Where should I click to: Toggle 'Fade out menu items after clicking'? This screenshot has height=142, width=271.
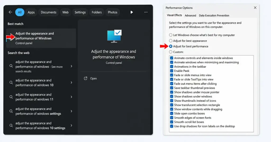tap(171, 83)
